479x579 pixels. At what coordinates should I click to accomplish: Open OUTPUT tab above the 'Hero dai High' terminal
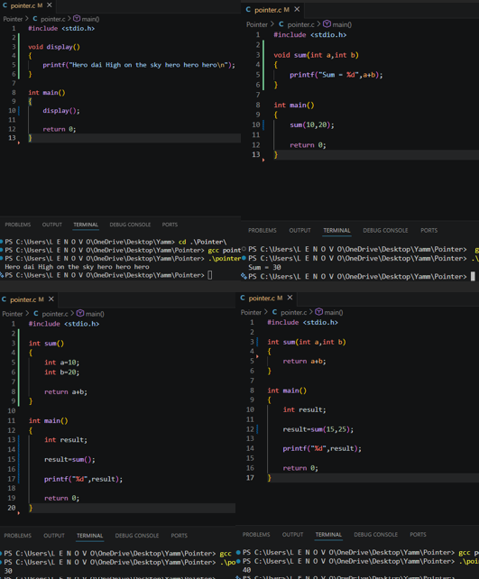[52, 225]
